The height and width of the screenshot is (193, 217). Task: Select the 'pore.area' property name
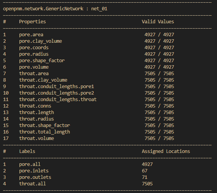(31, 35)
